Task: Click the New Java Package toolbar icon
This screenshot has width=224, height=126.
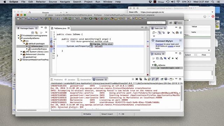Action: coord(102,19)
